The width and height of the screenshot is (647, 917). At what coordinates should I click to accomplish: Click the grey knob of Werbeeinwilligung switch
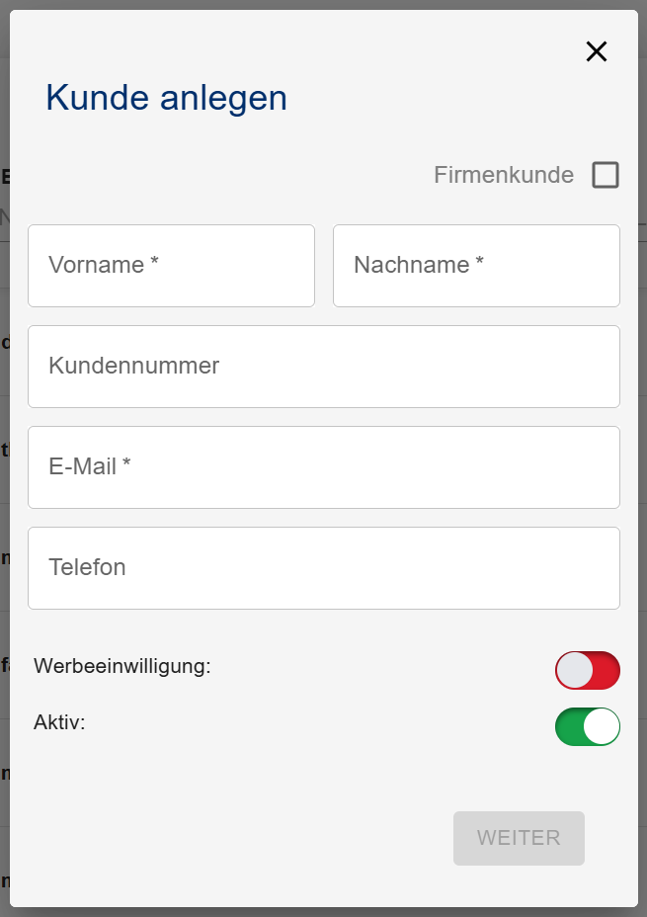[575, 670]
